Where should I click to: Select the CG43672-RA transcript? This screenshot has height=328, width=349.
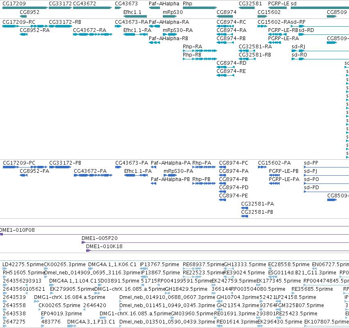click(93, 34)
